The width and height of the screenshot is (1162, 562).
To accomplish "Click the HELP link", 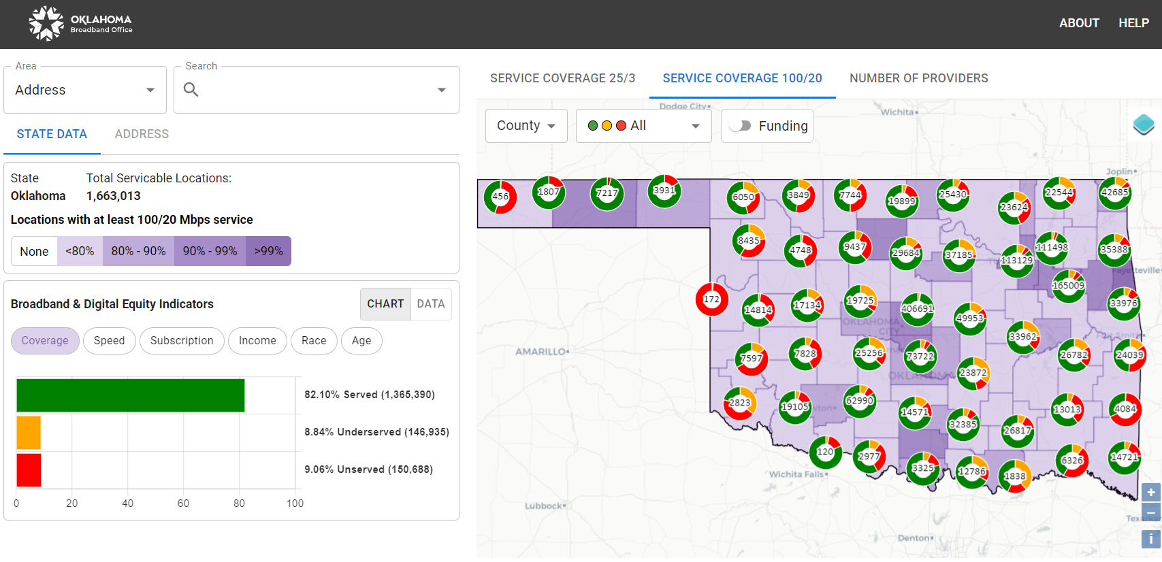I will [1133, 23].
